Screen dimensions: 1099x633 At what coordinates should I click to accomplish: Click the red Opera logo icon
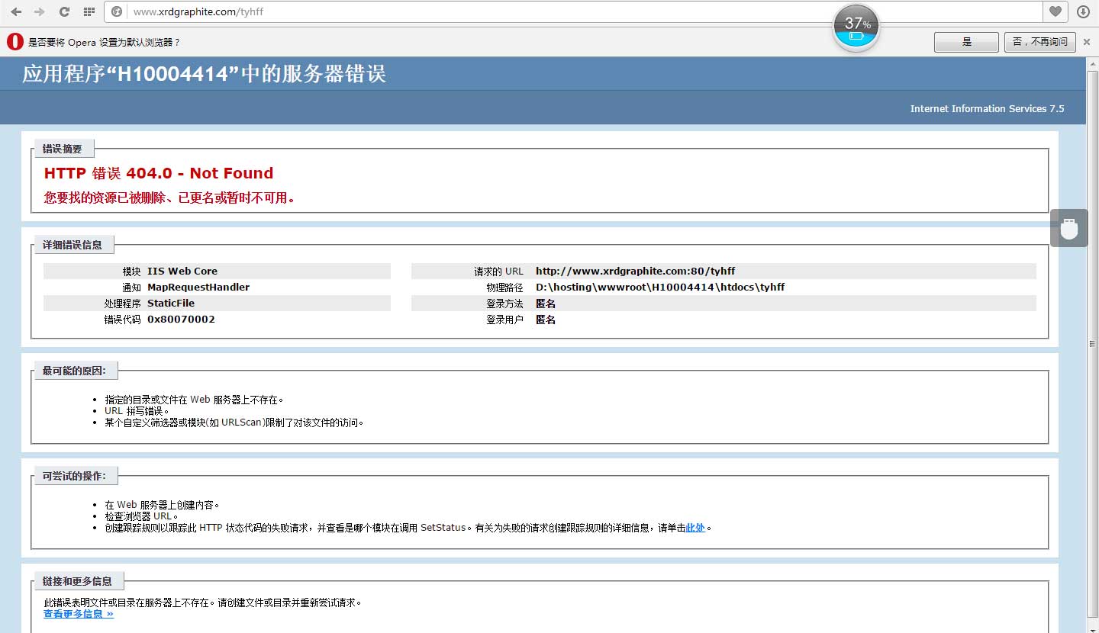(15, 42)
